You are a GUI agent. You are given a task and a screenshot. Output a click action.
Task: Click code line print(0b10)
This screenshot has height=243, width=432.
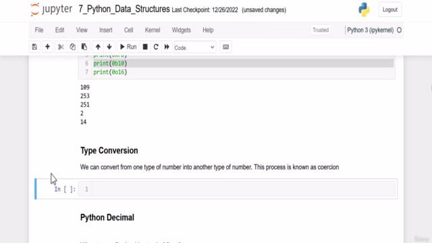[110, 63]
